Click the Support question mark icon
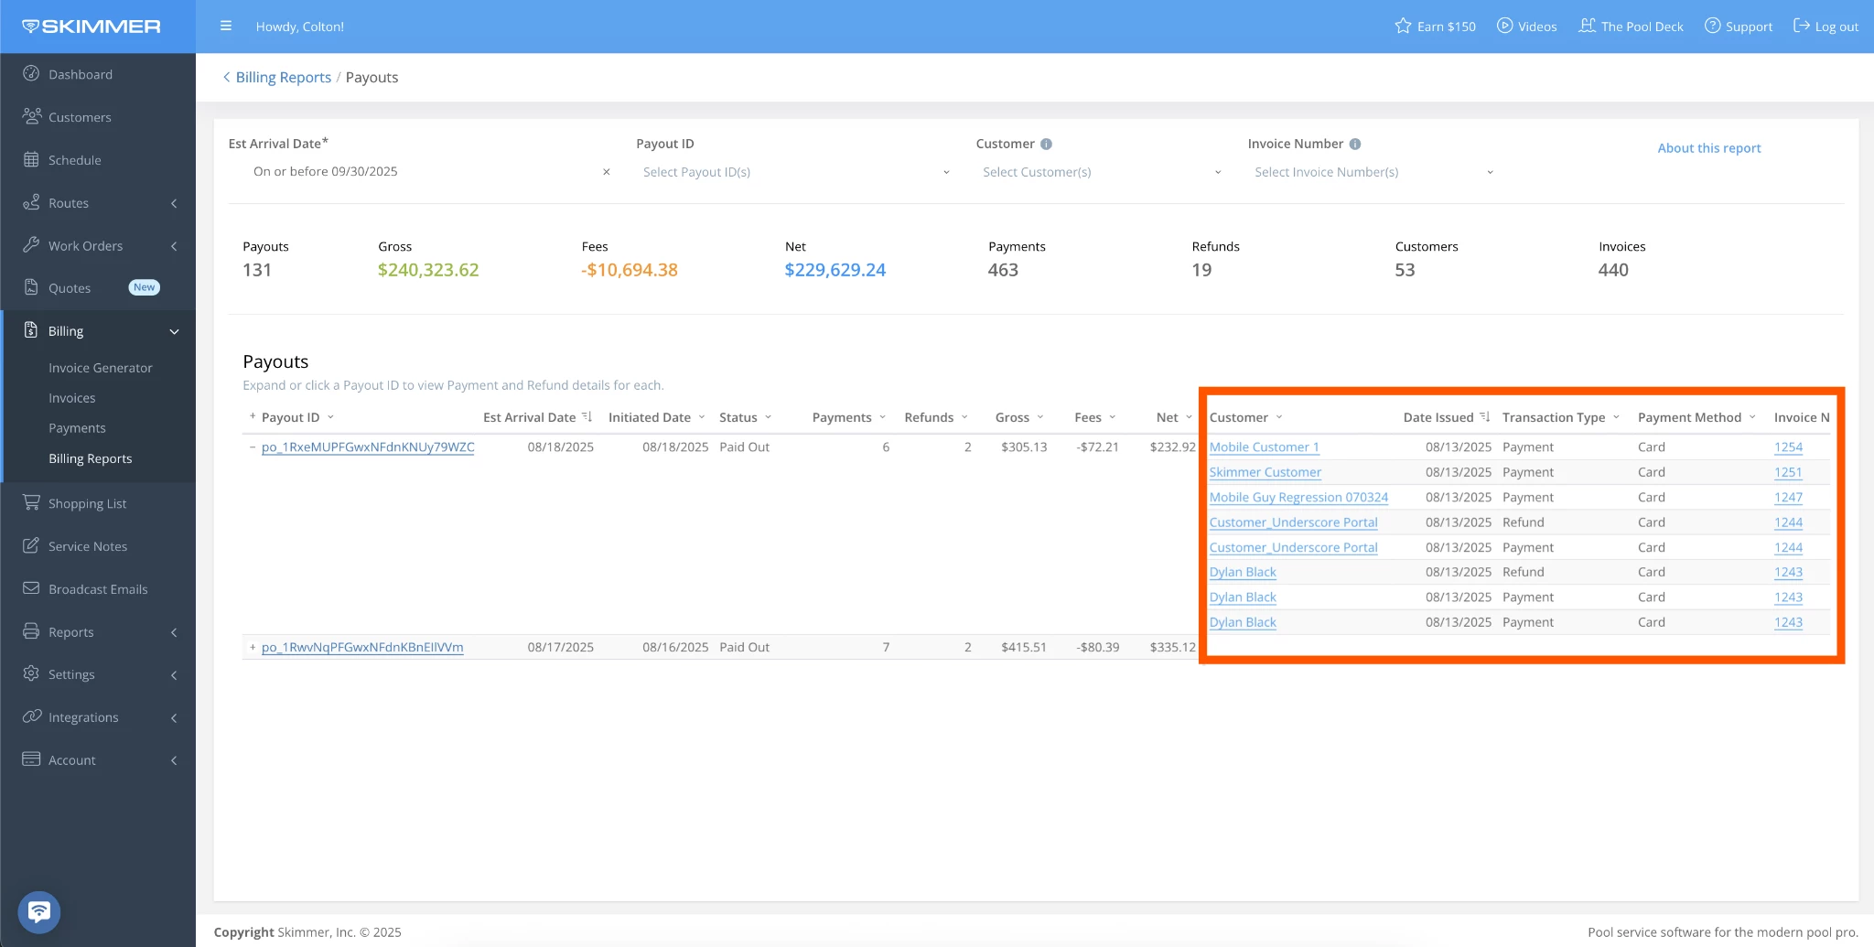Image resolution: width=1874 pixels, height=947 pixels. point(1712,26)
